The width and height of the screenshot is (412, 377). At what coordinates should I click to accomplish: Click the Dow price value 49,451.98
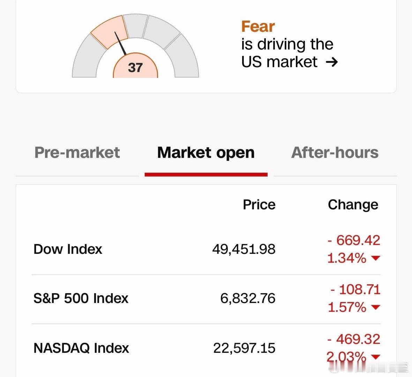click(x=243, y=249)
